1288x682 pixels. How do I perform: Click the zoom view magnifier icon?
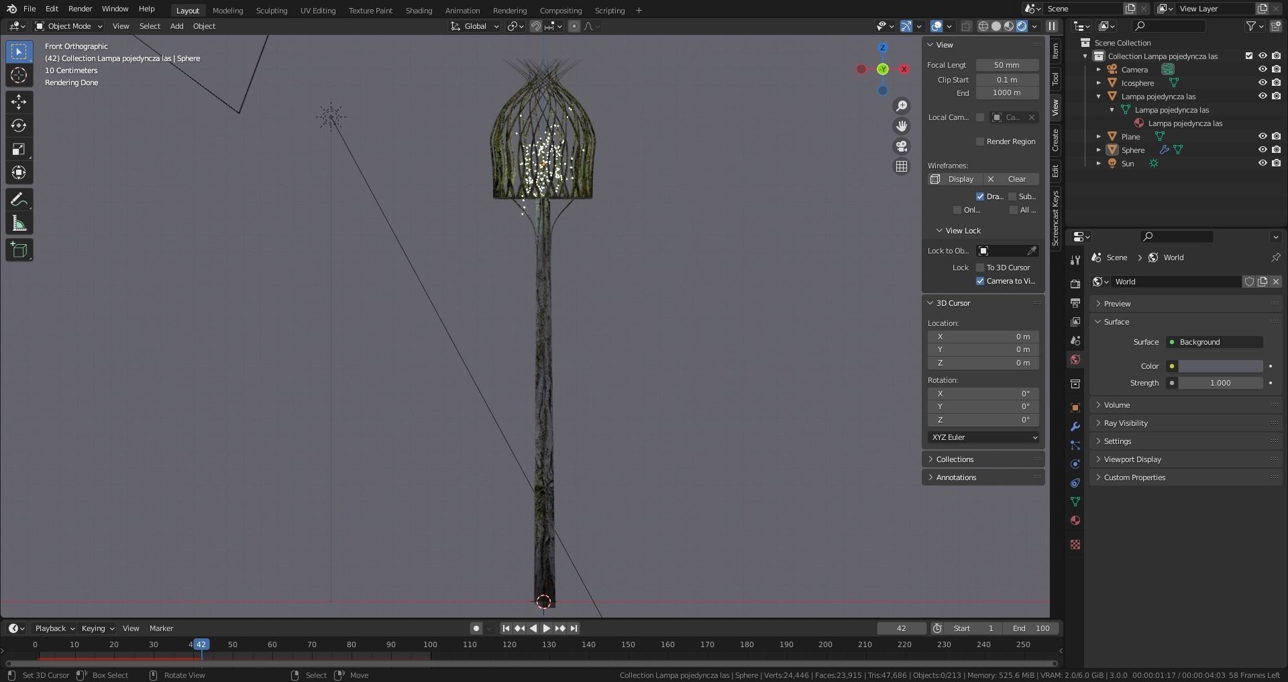(902, 106)
